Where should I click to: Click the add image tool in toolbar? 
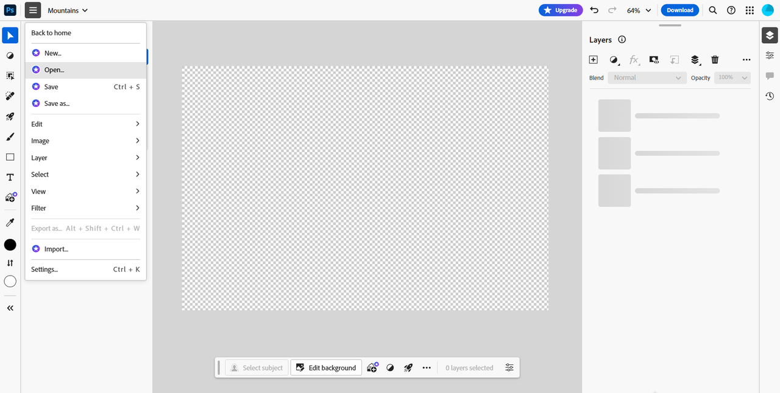10,197
